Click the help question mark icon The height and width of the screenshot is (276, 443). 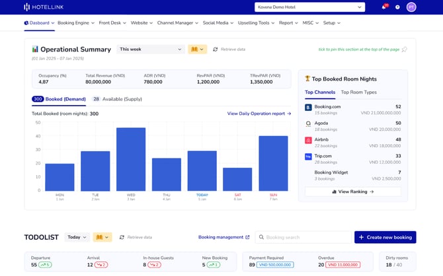tap(397, 7)
